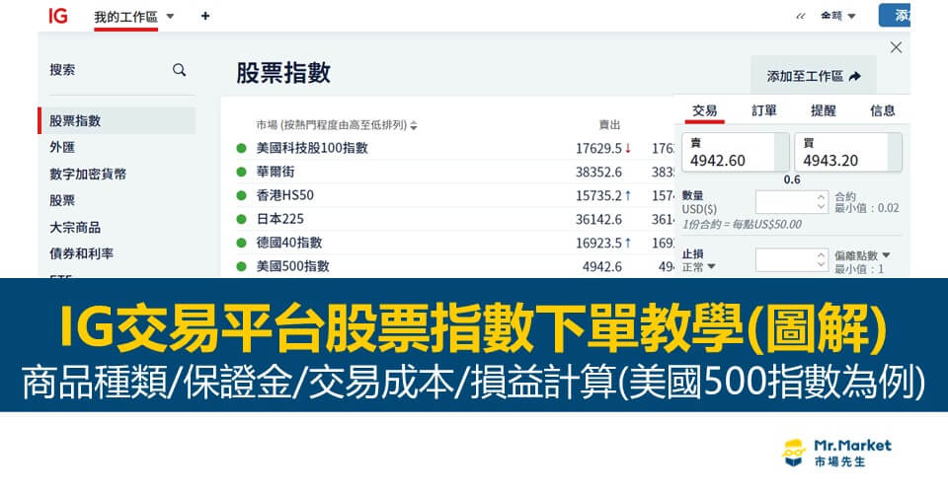Click sell price 17629.5
This screenshot has width=948, height=495.
pos(598,149)
